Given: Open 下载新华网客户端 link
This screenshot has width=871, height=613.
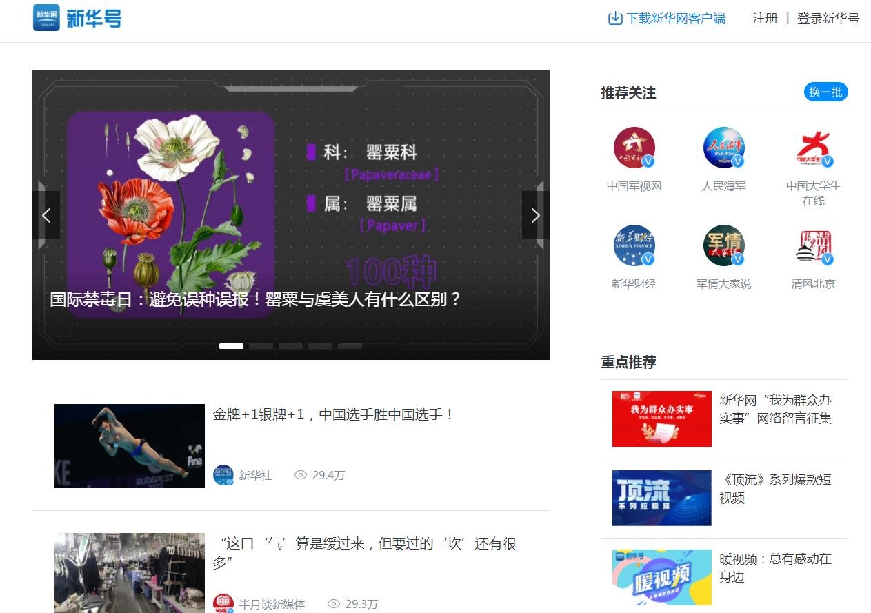Looking at the screenshot, I should click(676, 19).
